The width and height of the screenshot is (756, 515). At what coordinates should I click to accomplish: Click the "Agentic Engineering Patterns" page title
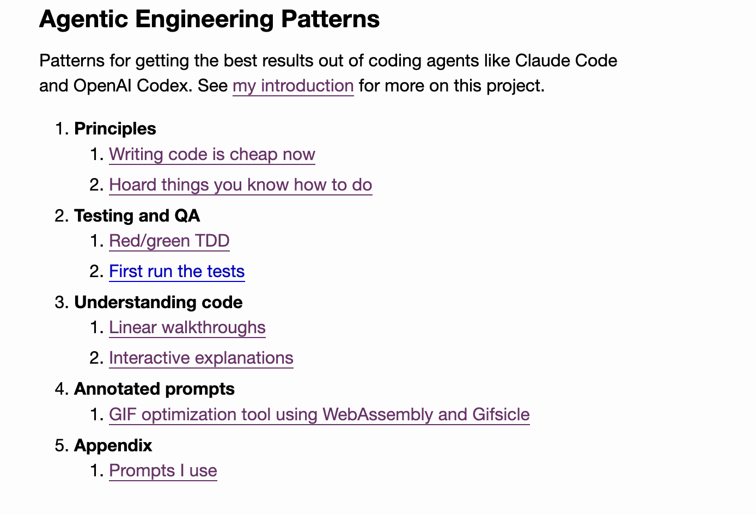[x=209, y=20]
